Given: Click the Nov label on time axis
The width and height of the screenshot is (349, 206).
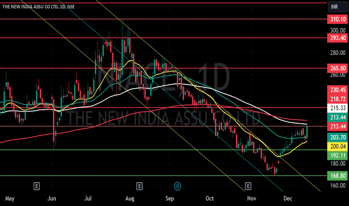Looking at the screenshot, I should point(252,199).
